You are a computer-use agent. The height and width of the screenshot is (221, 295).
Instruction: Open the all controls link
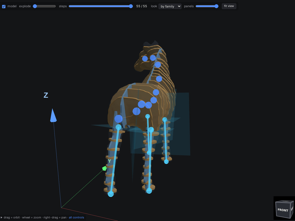click(x=76, y=218)
